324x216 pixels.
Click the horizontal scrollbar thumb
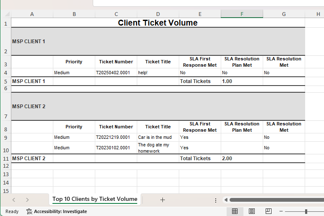click(x=277, y=200)
